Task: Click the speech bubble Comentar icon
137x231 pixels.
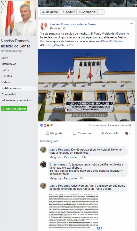Action: click(75, 133)
